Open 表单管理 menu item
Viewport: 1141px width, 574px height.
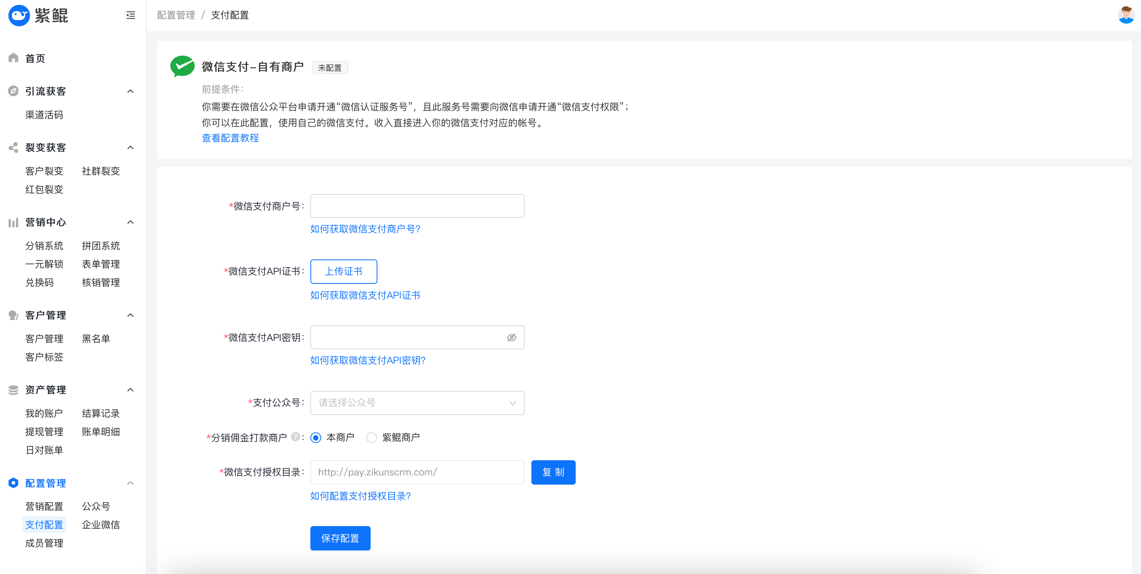tap(101, 264)
